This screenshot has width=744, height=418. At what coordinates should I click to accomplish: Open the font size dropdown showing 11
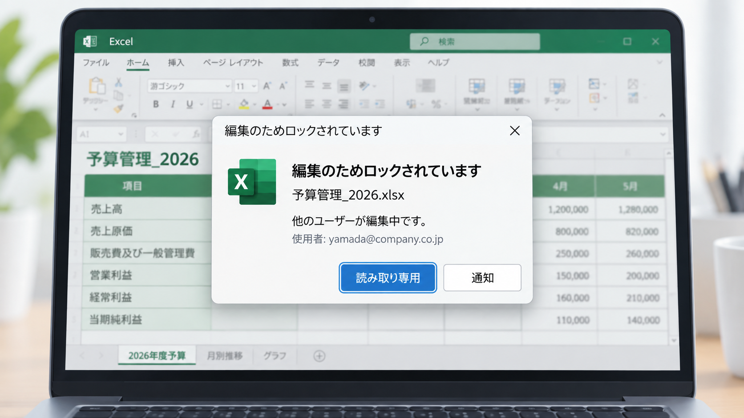click(x=254, y=86)
